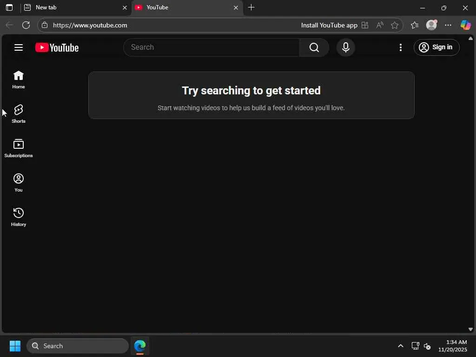Open a new browser tab

coord(251,7)
